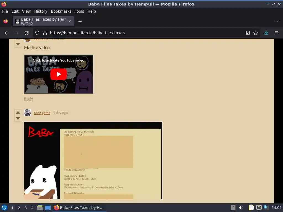Image resolution: width=283 pixels, height=212 pixels.
Task: Downvote the Made a video comment
Action: (18, 44)
